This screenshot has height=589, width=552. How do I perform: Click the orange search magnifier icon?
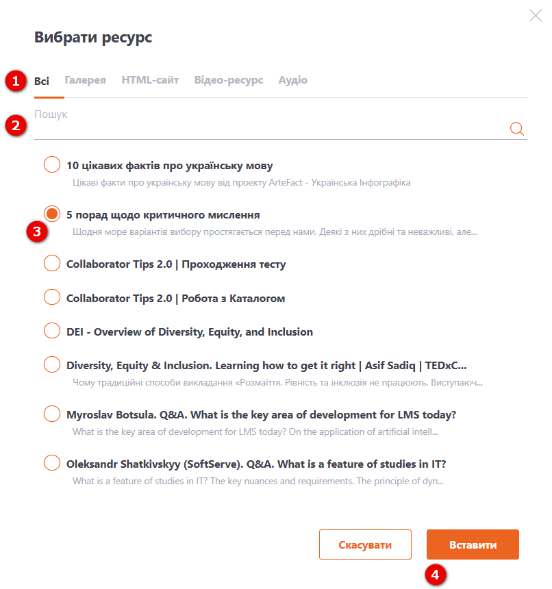click(x=516, y=129)
